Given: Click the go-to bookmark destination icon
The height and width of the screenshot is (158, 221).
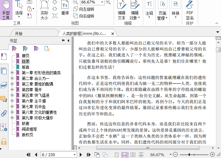Looking at the screenshot, I should point(36,49).
